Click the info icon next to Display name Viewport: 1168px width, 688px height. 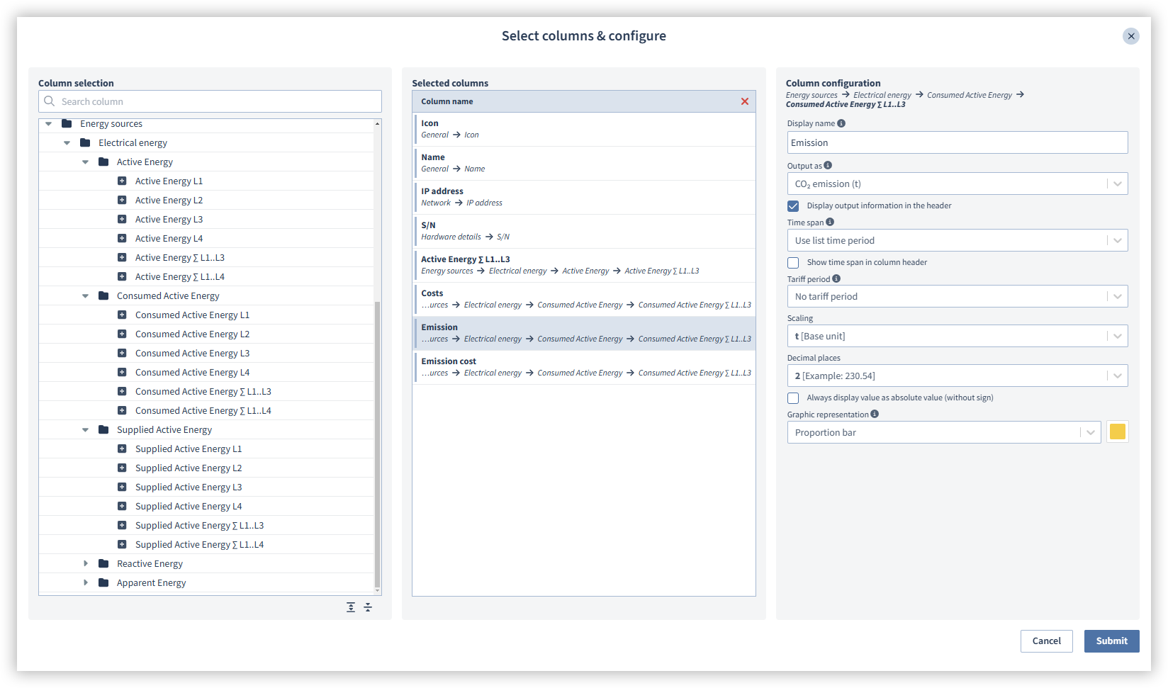pos(841,123)
